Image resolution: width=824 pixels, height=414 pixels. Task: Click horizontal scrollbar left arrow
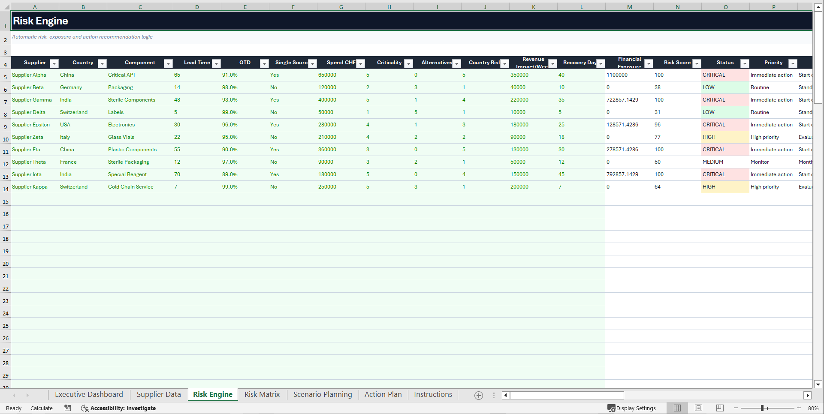click(506, 395)
